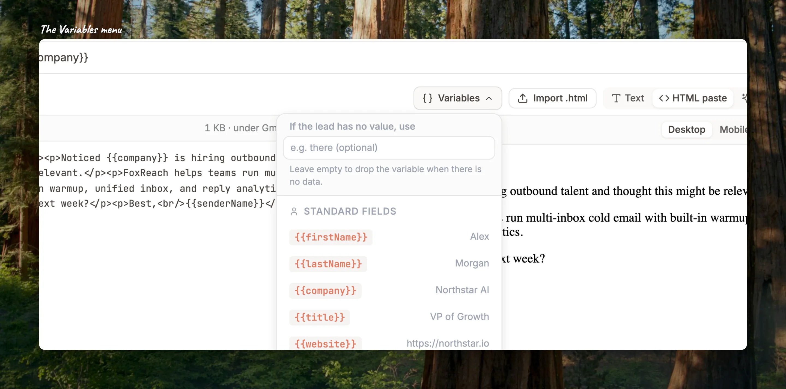This screenshot has width=786, height=389.
Task: Switch to Text editor mode
Action: tap(628, 98)
